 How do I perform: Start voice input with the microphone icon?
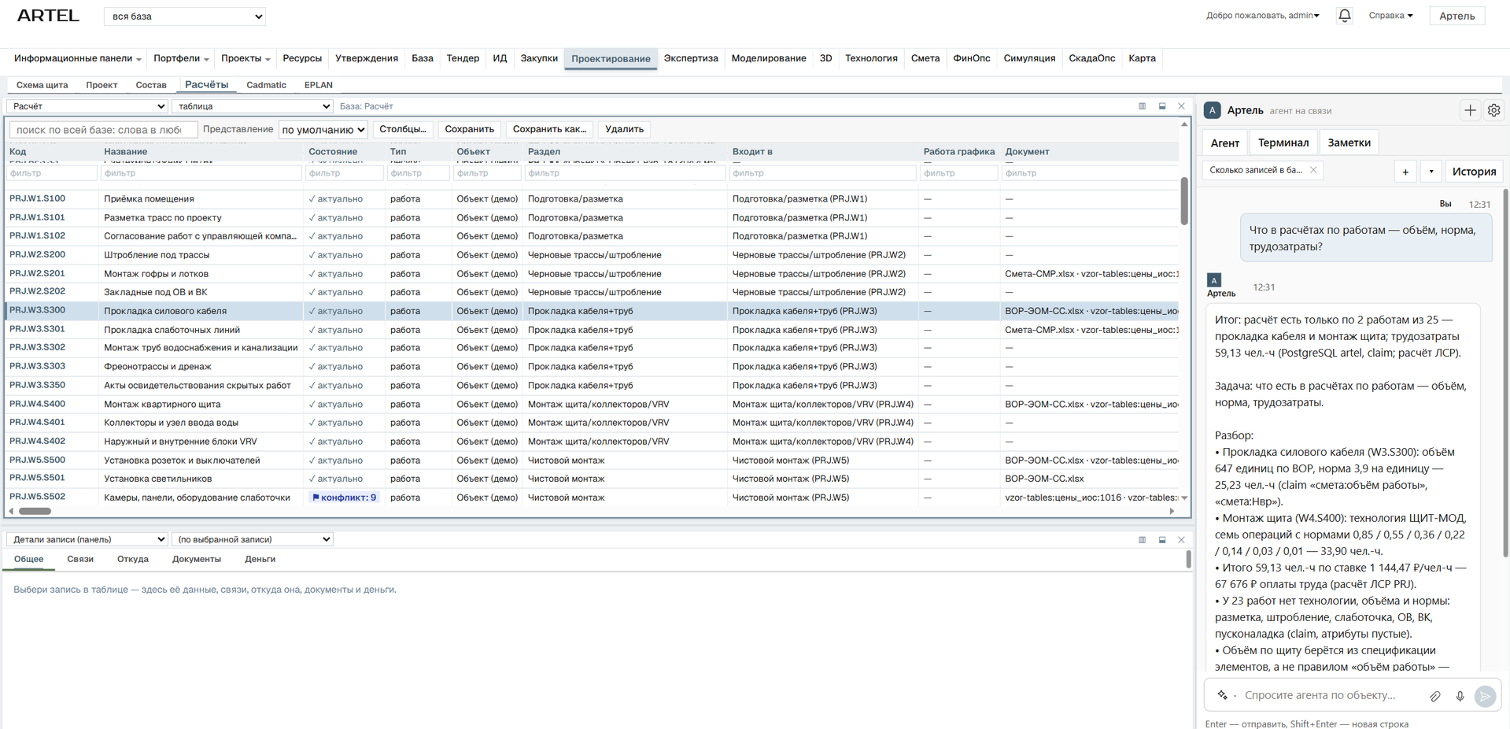point(1460,696)
